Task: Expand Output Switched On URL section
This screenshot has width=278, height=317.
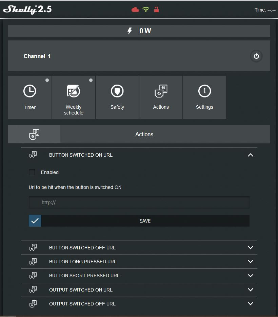Action: click(x=251, y=290)
